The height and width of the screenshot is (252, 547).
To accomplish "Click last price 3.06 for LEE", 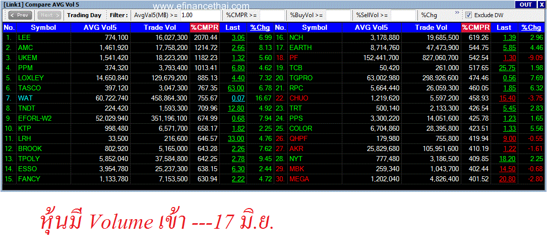I will pyautogui.click(x=238, y=38).
